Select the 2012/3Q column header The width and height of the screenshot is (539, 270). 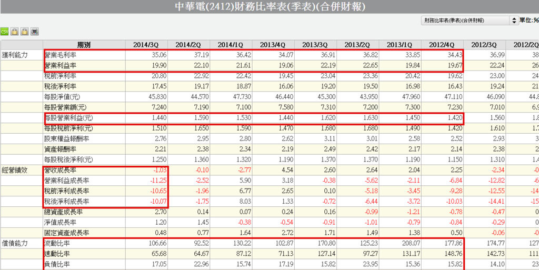[x=484, y=45]
